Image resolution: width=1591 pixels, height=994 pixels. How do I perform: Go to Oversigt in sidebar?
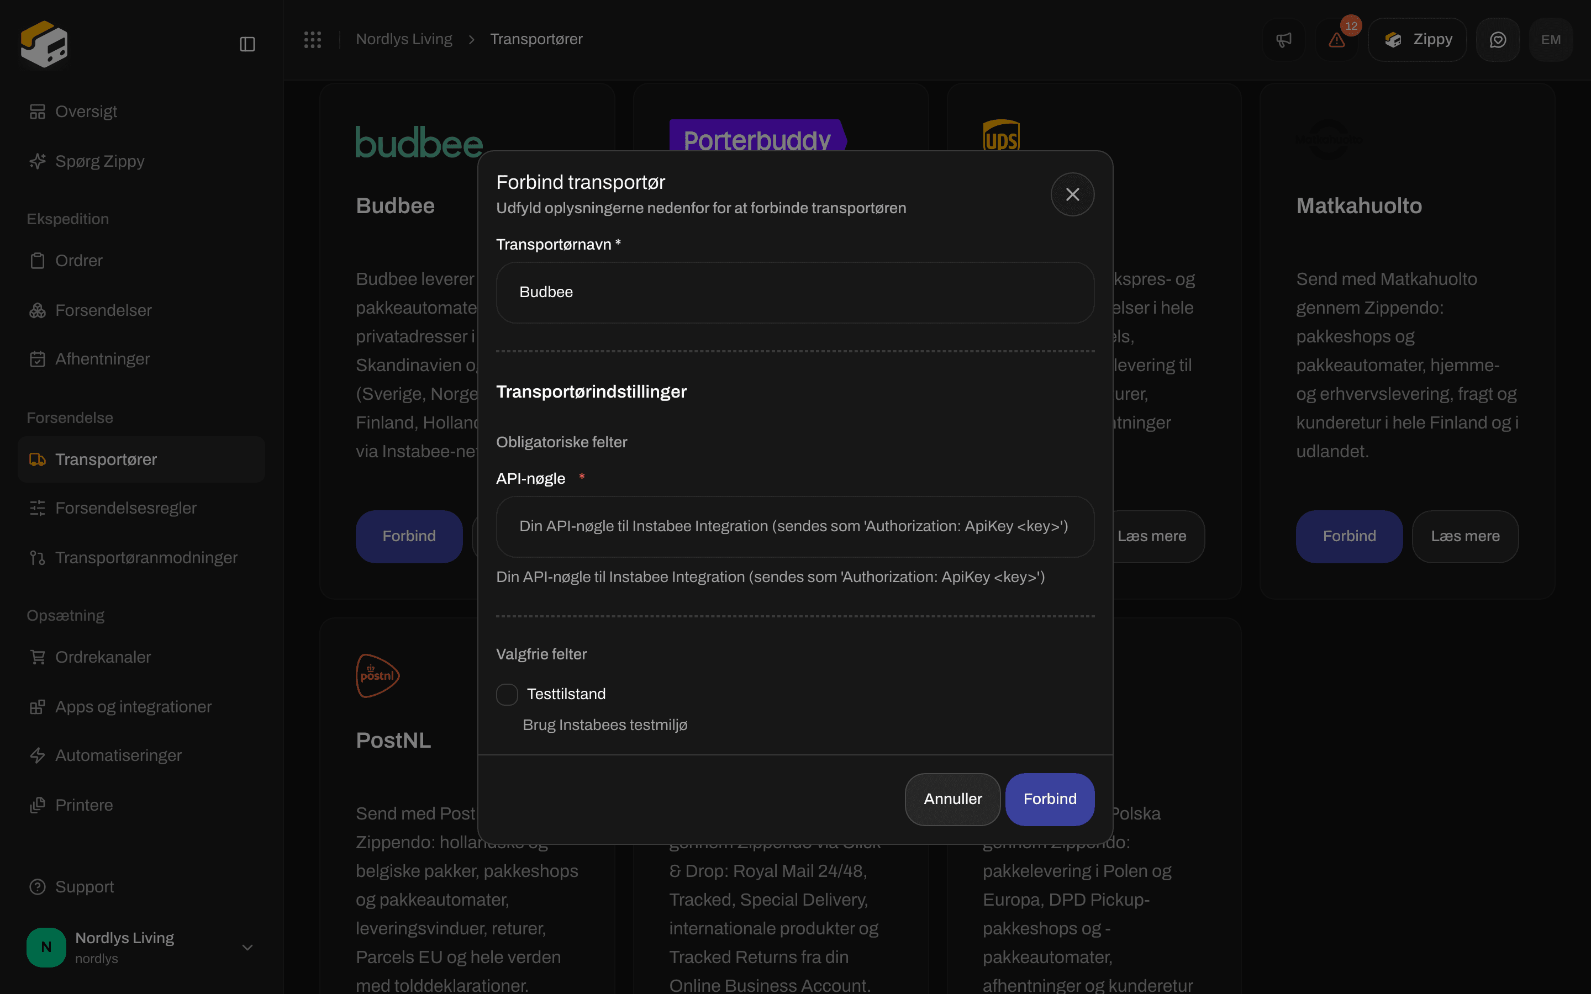click(141, 112)
